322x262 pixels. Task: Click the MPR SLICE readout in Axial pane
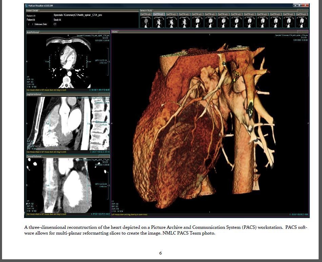(101, 62)
